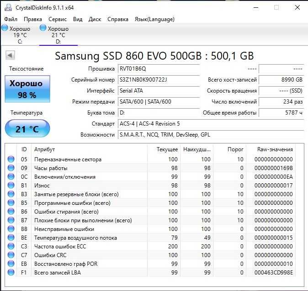
Task: Click status orb of attribute EB row
Action: tap(11, 264)
